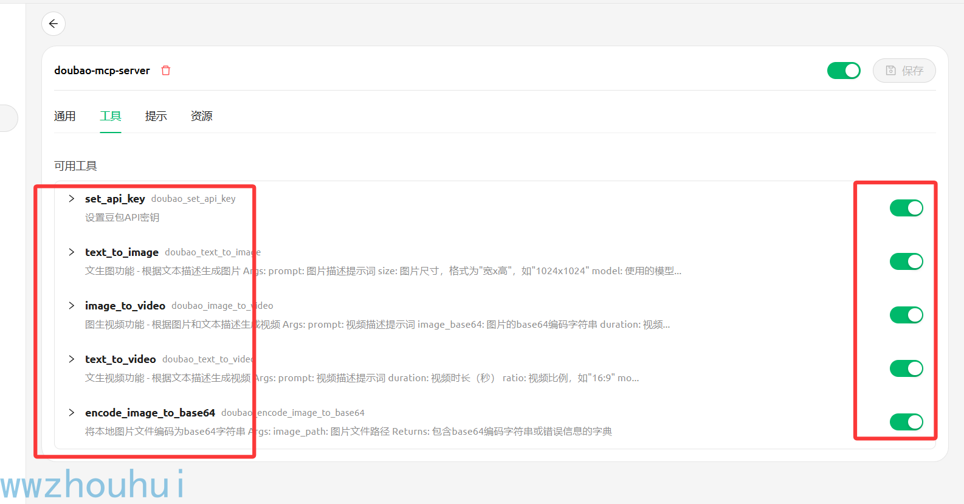Screen dimensions: 964x504
Task: Turn off the text_to_video tool switch
Action: 906,368
